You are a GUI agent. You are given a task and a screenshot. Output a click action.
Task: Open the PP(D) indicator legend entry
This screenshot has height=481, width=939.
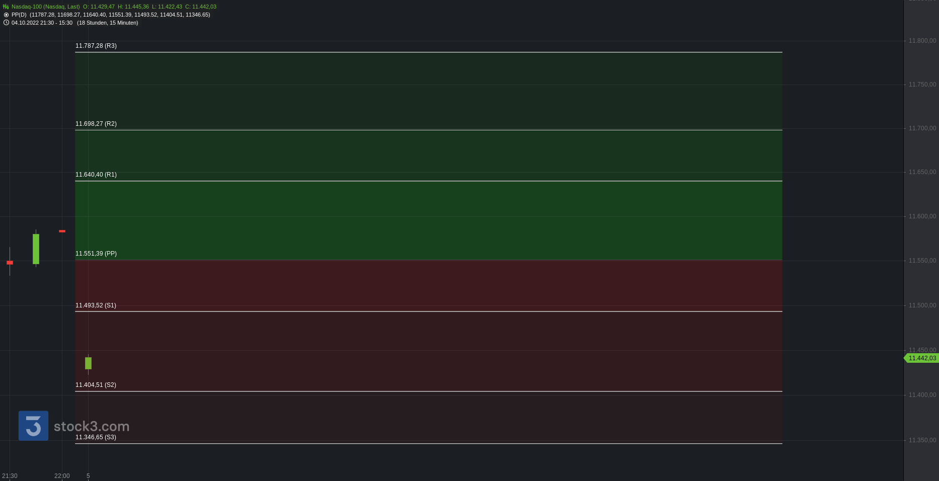[19, 15]
